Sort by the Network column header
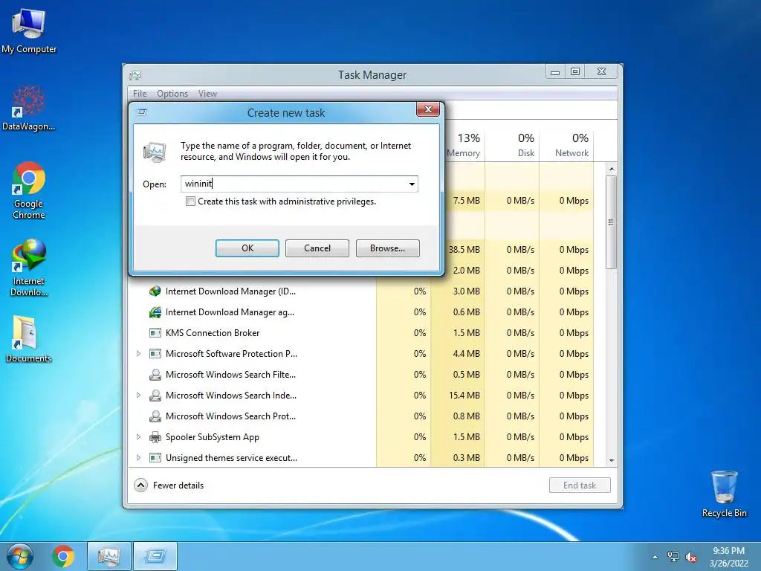The height and width of the screenshot is (571, 761). coord(566,145)
